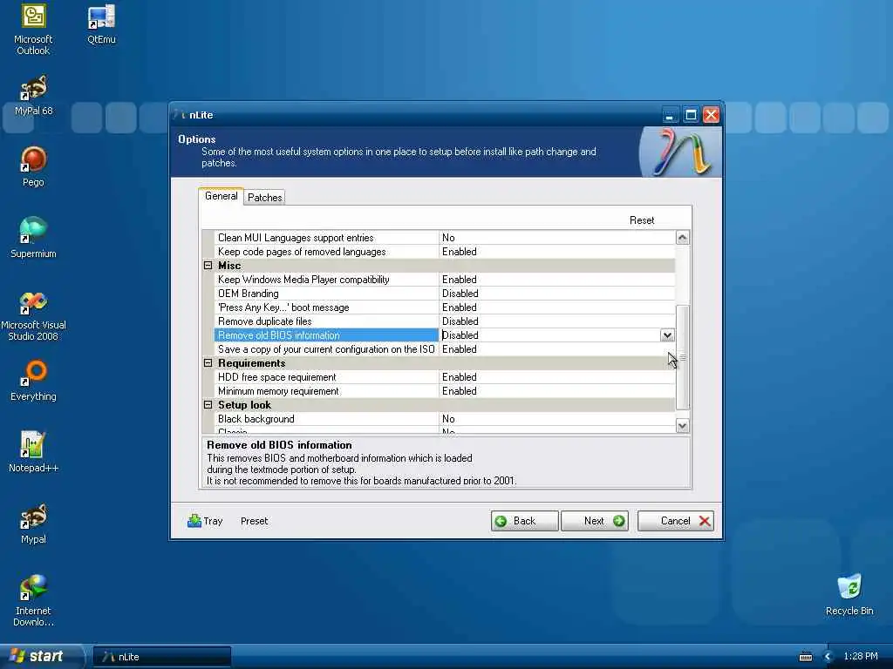Launch MyPal 68 browser icon
This screenshot has height=669, width=893.
[x=33, y=96]
